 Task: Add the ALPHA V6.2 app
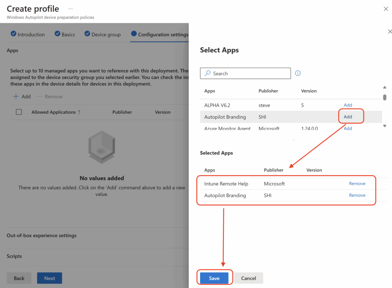click(348, 105)
